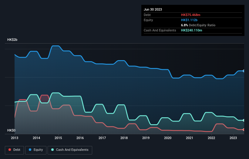Toggle the Debt legend series
The height and width of the screenshot is (159, 249).
pos(15,150)
